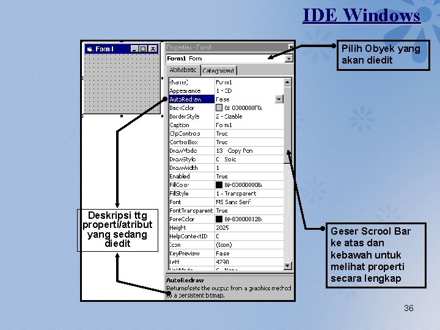The width and height of the screenshot is (440, 330).
Task: Select the Font property name
Action: 192,202
